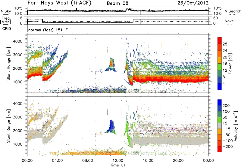Click the '28' value on Power scale
The height and width of the screenshot is (167, 241).
click(x=225, y=44)
